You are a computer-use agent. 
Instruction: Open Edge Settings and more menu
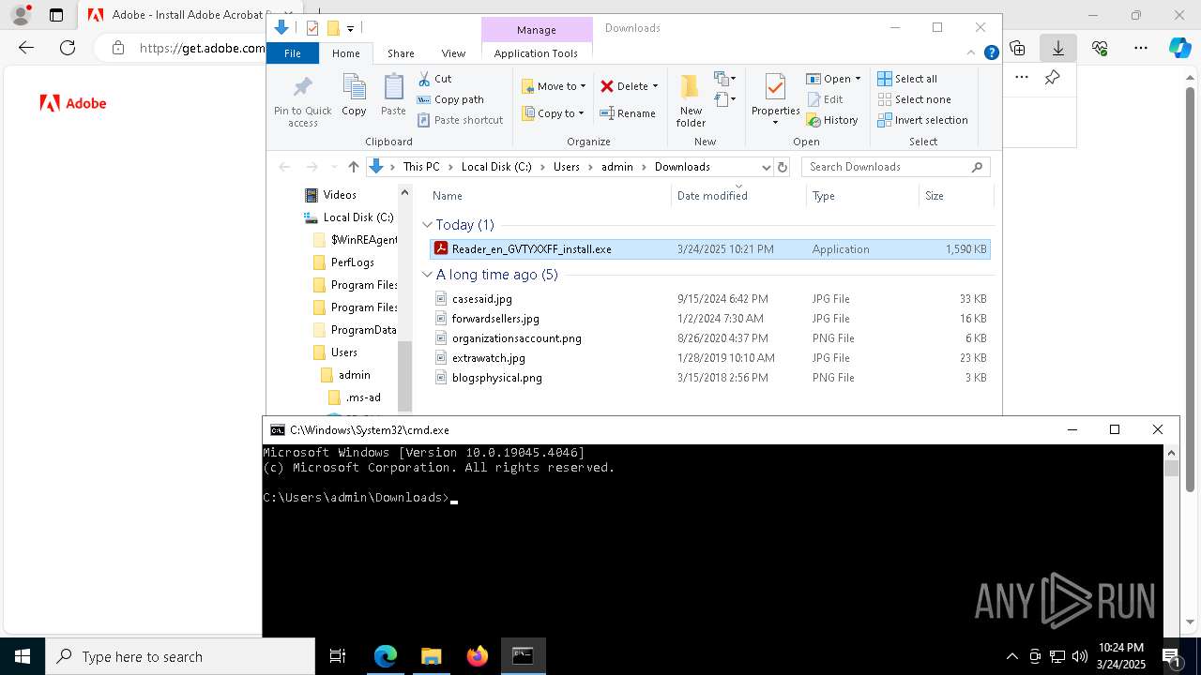[1140, 48]
